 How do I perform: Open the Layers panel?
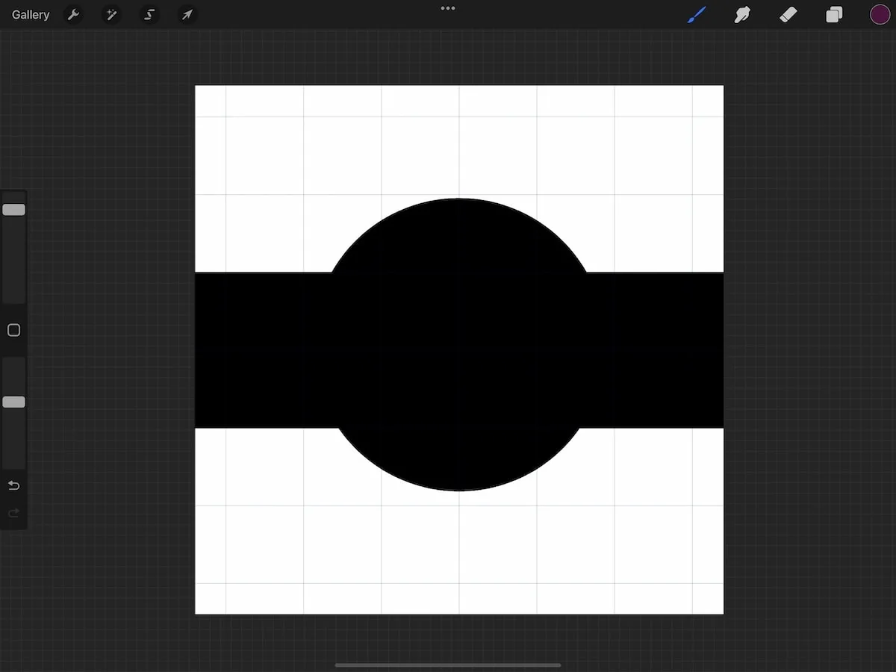click(x=834, y=14)
